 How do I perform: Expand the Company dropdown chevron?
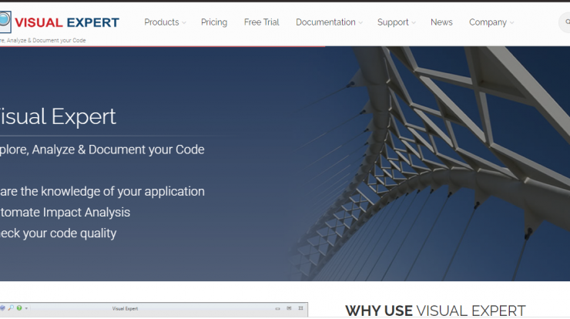point(511,23)
